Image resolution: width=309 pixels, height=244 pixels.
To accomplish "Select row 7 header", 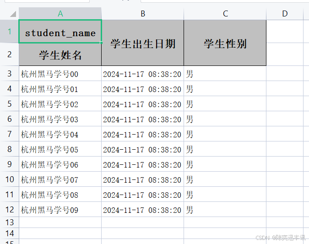I will 10,134.
